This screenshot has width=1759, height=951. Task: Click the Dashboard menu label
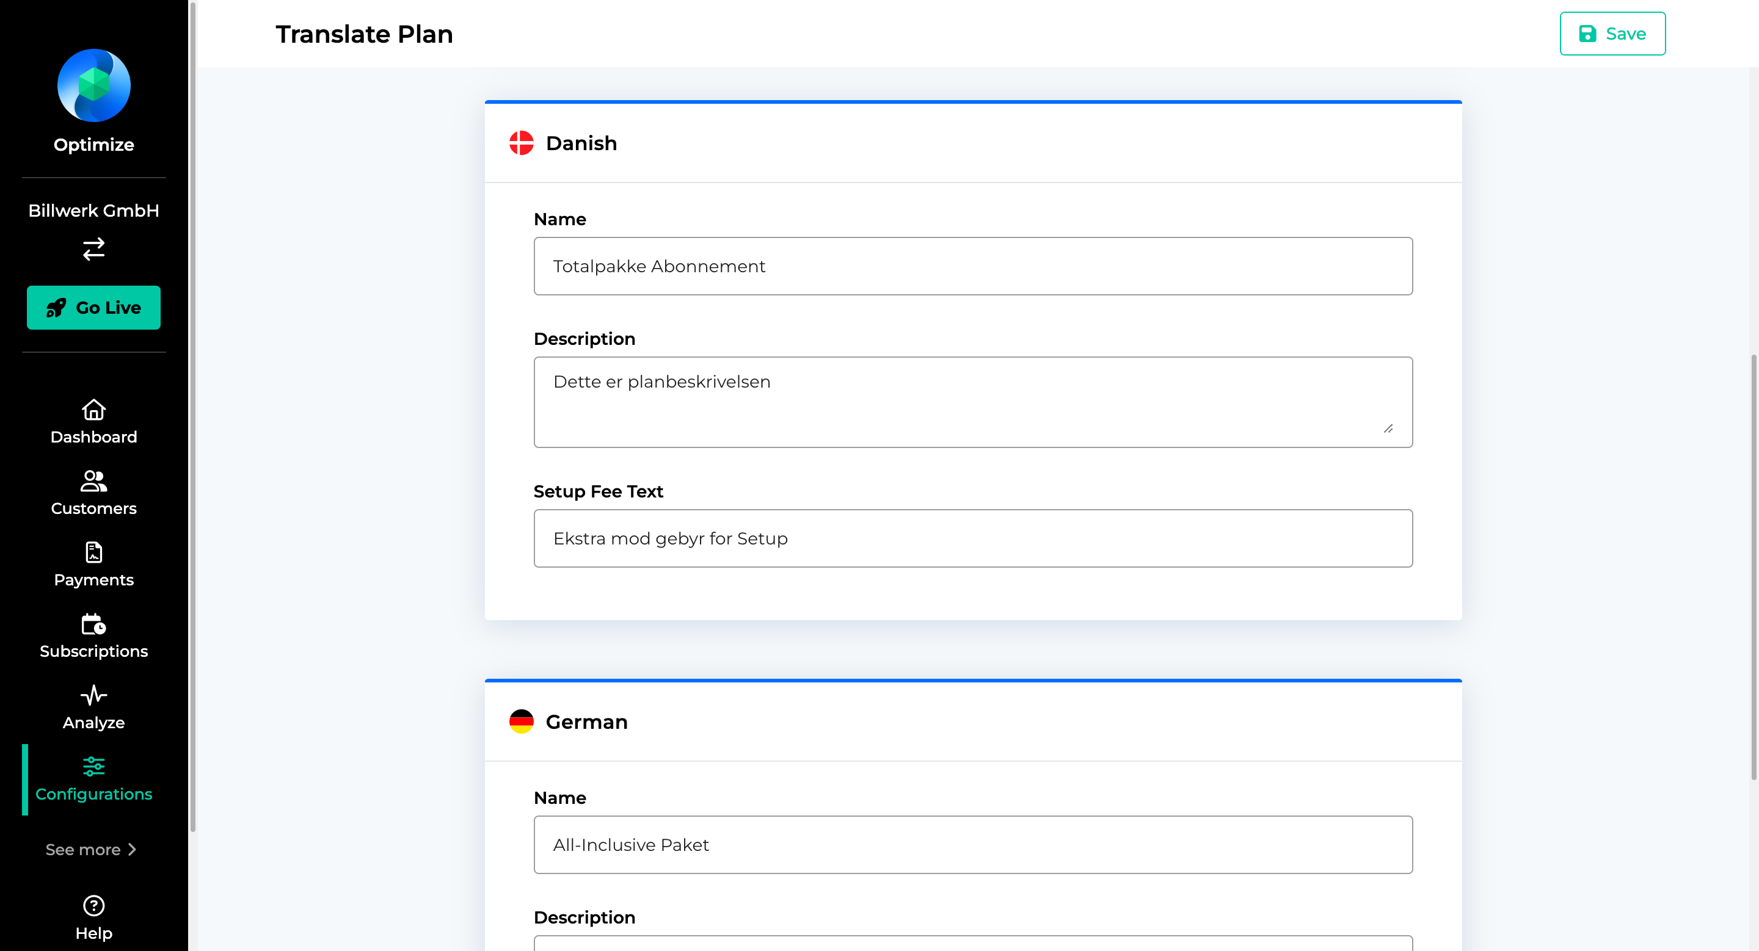click(x=93, y=436)
